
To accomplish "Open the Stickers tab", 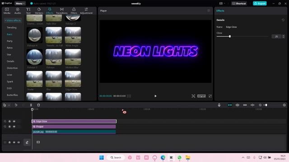I will [x=39, y=11].
